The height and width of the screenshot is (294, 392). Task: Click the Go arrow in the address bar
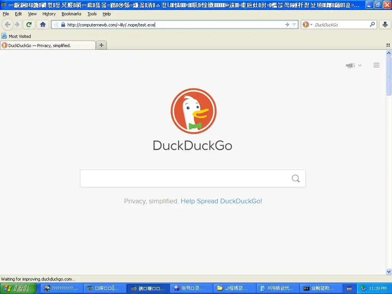287,24
